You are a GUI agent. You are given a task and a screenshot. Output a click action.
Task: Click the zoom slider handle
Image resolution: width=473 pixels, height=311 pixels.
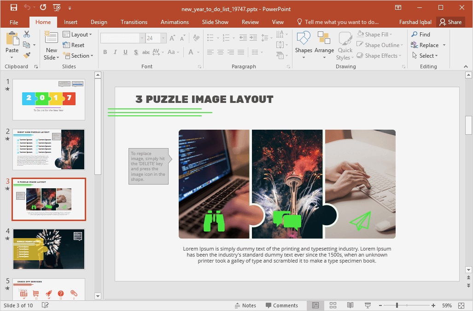397,305
